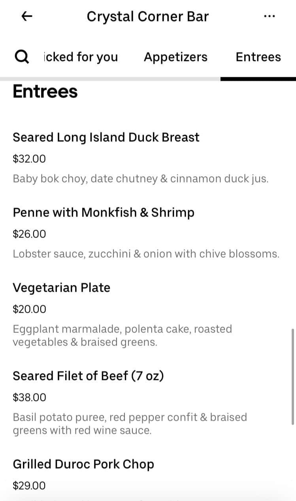Tap the $26.00 penne price
Screen dimensions: 296x501
pyautogui.click(x=29, y=234)
